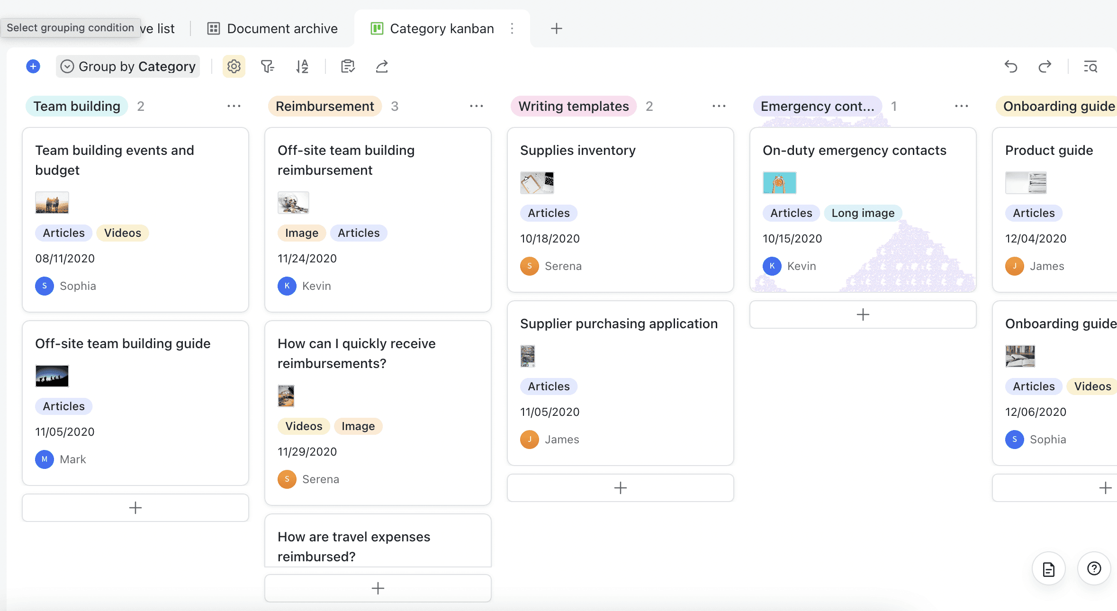Redo the last action
Screen dimensions: 1117x611
tap(1045, 66)
